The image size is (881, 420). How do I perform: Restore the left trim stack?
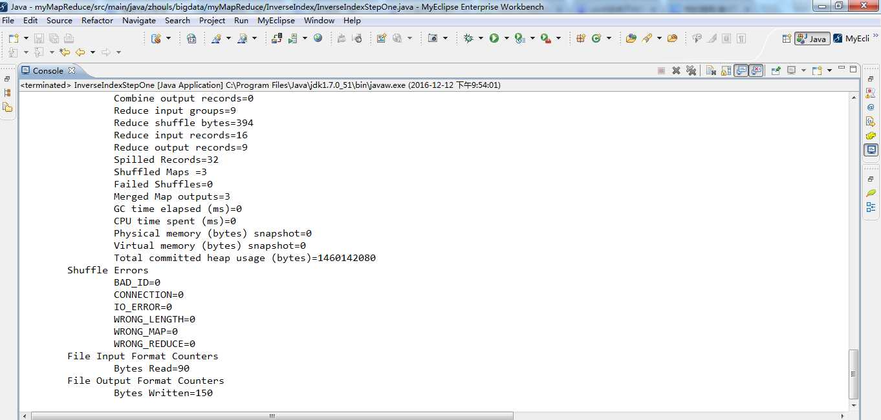pyautogui.click(x=8, y=79)
